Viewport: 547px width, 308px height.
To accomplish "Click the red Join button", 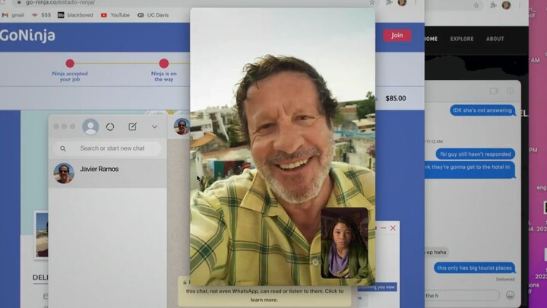I will [x=397, y=35].
